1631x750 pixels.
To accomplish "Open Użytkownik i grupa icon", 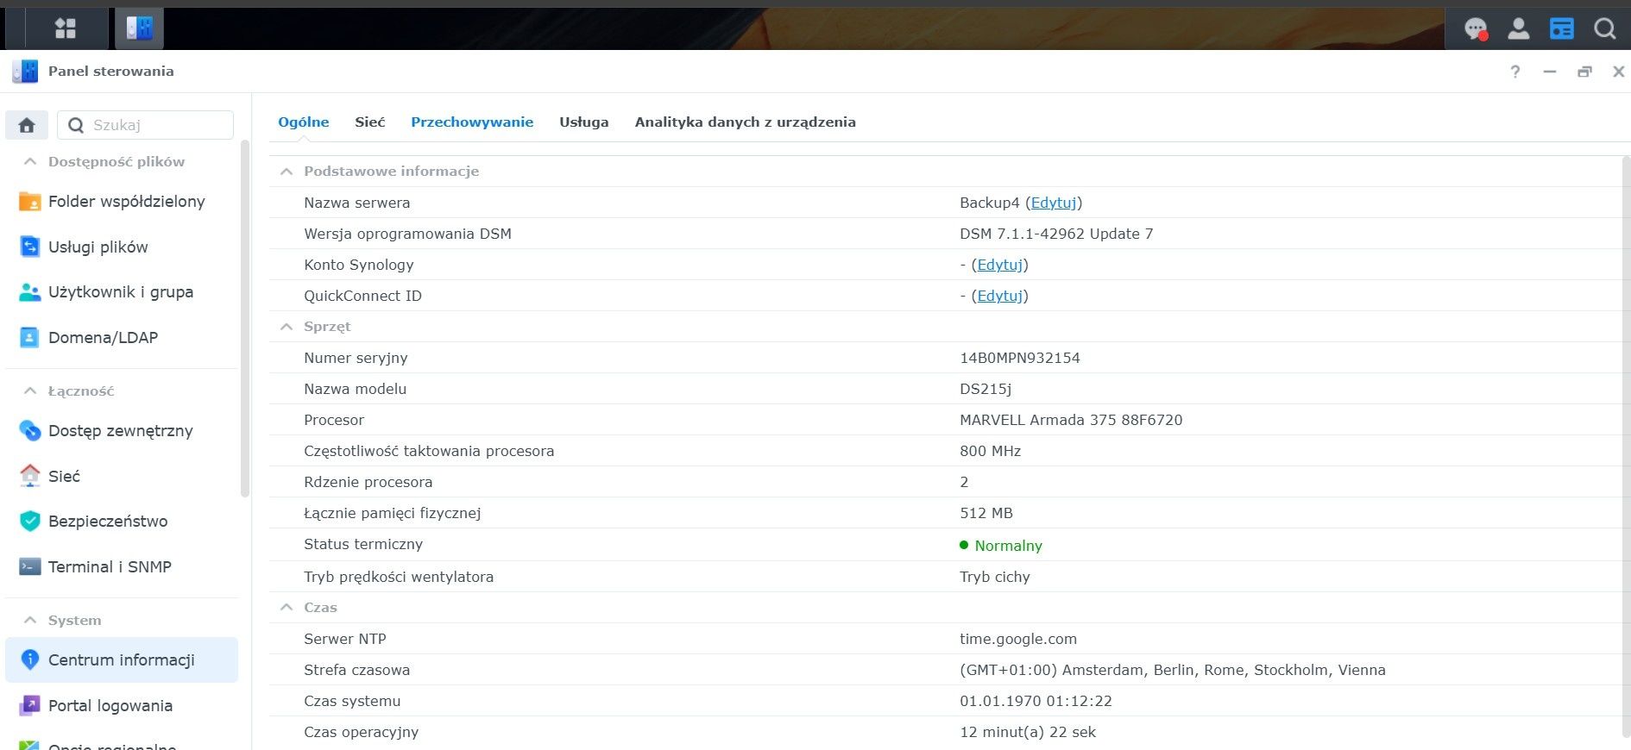I will [x=30, y=292].
